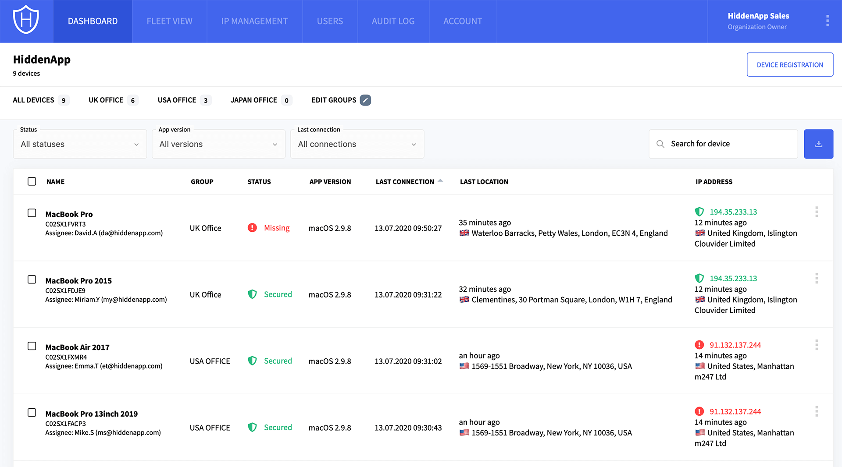Open the IP Management tab

(x=254, y=21)
